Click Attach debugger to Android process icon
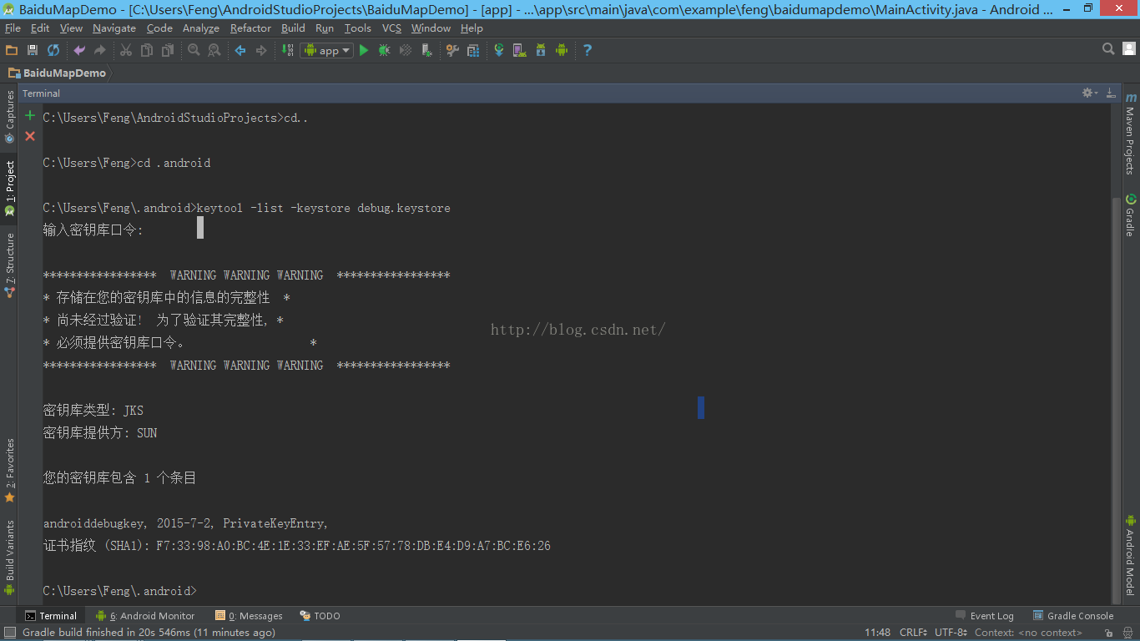 pos(426,50)
